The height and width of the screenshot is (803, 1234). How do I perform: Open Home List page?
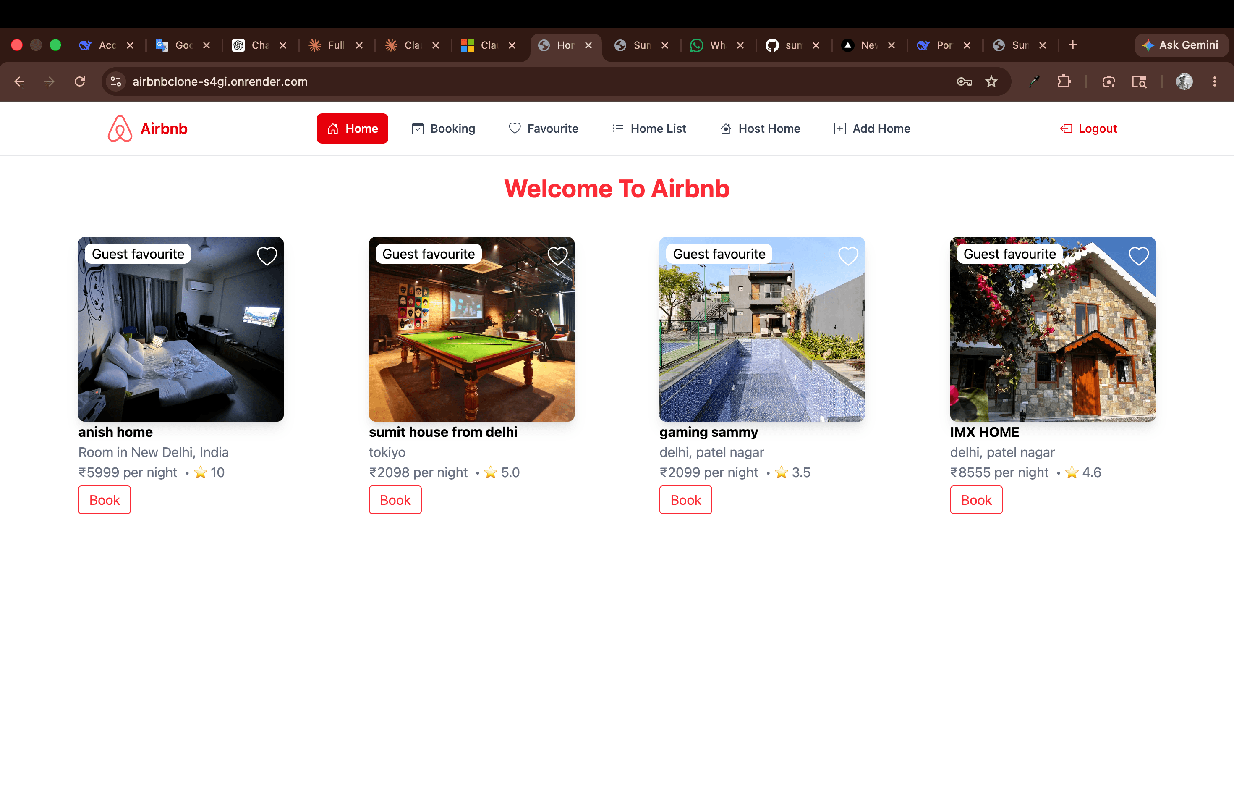(649, 129)
